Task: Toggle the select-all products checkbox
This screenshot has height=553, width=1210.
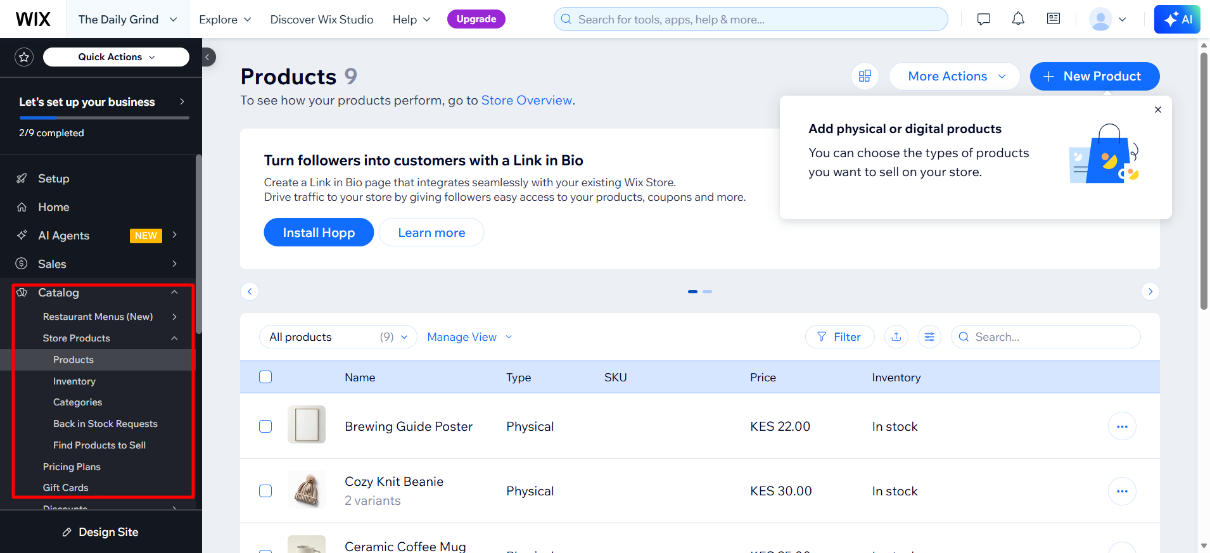Action: [265, 377]
